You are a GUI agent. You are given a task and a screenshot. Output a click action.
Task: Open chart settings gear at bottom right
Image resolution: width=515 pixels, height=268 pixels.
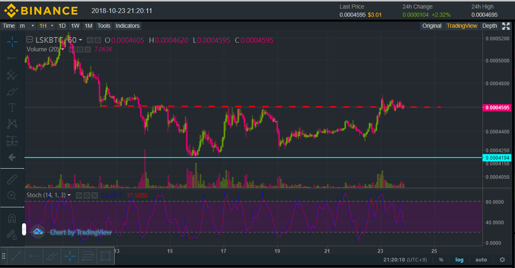pos(502,259)
